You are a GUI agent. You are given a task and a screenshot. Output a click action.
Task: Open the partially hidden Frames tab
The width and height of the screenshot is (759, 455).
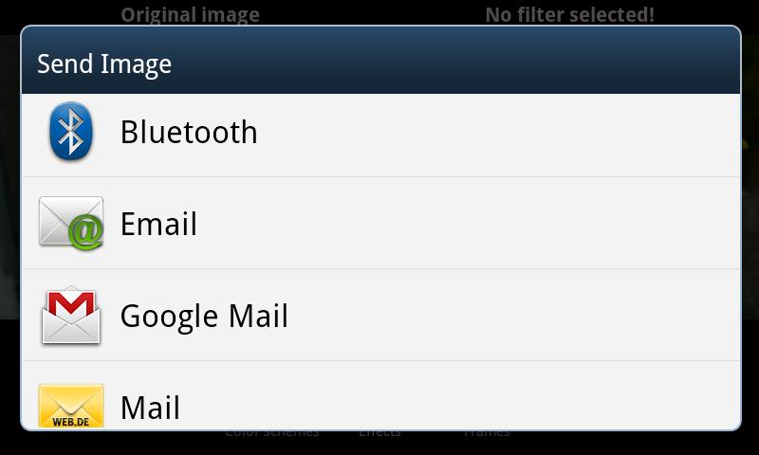point(487,433)
